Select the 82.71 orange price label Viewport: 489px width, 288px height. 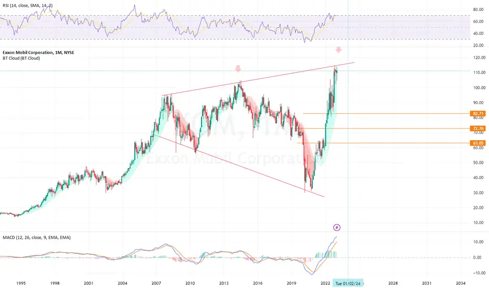(478, 114)
